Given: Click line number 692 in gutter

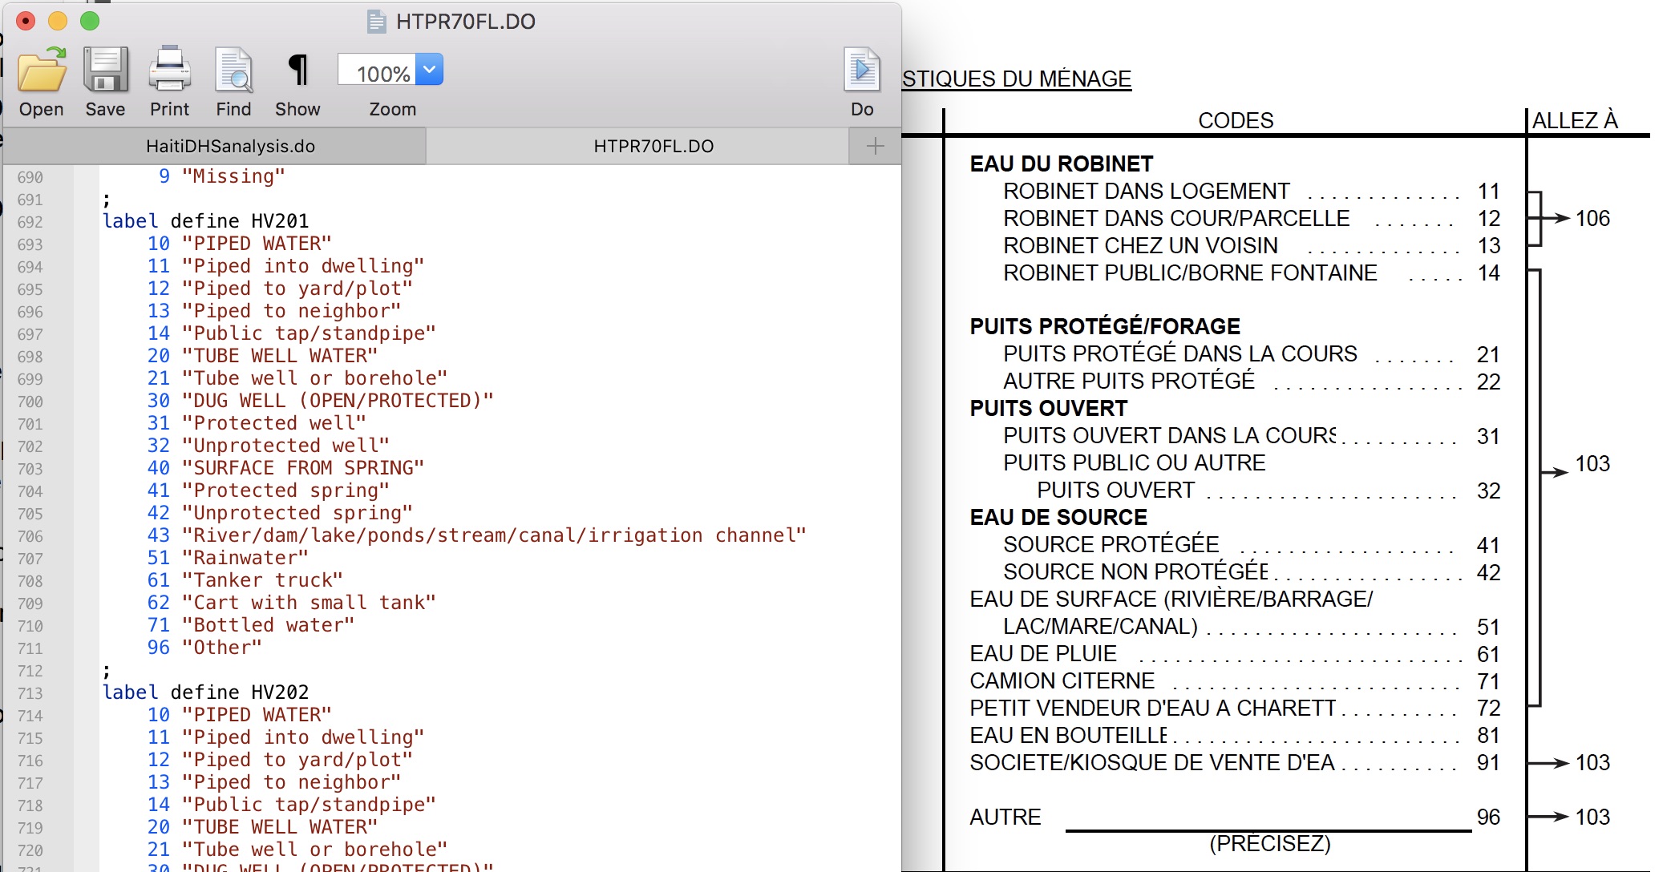Looking at the screenshot, I should tap(30, 222).
